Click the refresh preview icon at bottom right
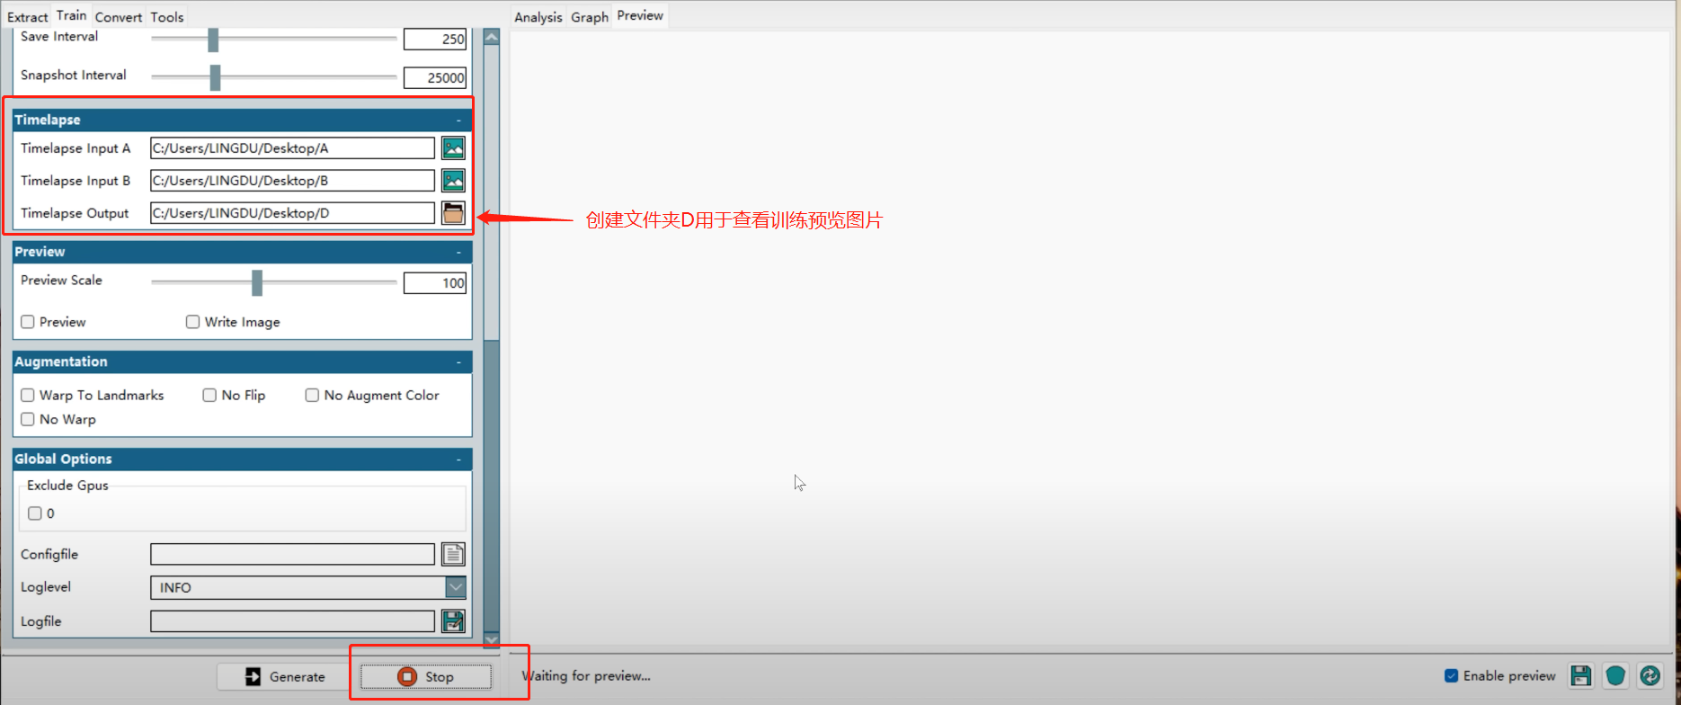1681x705 pixels. (1650, 675)
